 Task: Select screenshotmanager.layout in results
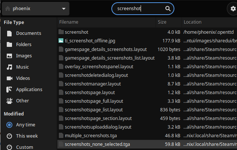coord(93,84)
